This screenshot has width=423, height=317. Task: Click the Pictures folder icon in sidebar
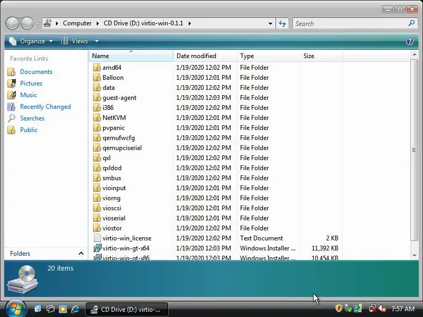(x=12, y=83)
